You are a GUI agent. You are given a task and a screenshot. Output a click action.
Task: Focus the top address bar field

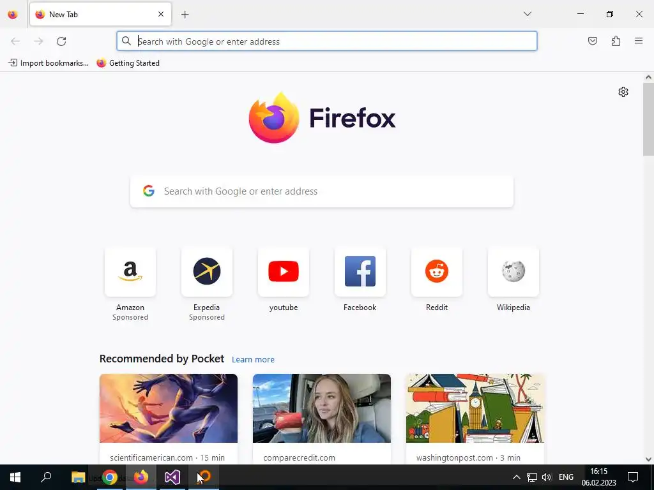coord(326,41)
